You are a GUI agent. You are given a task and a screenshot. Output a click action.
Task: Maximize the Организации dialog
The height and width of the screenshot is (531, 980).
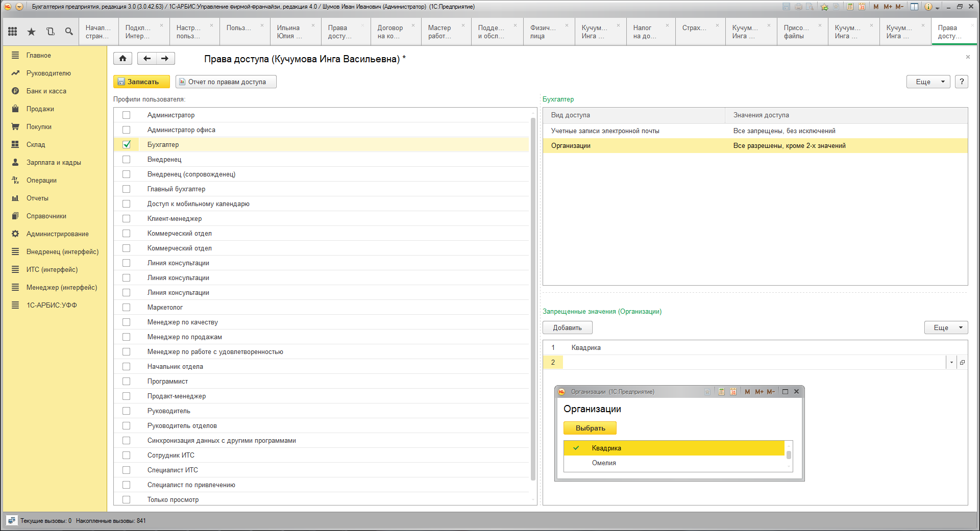pos(785,392)
